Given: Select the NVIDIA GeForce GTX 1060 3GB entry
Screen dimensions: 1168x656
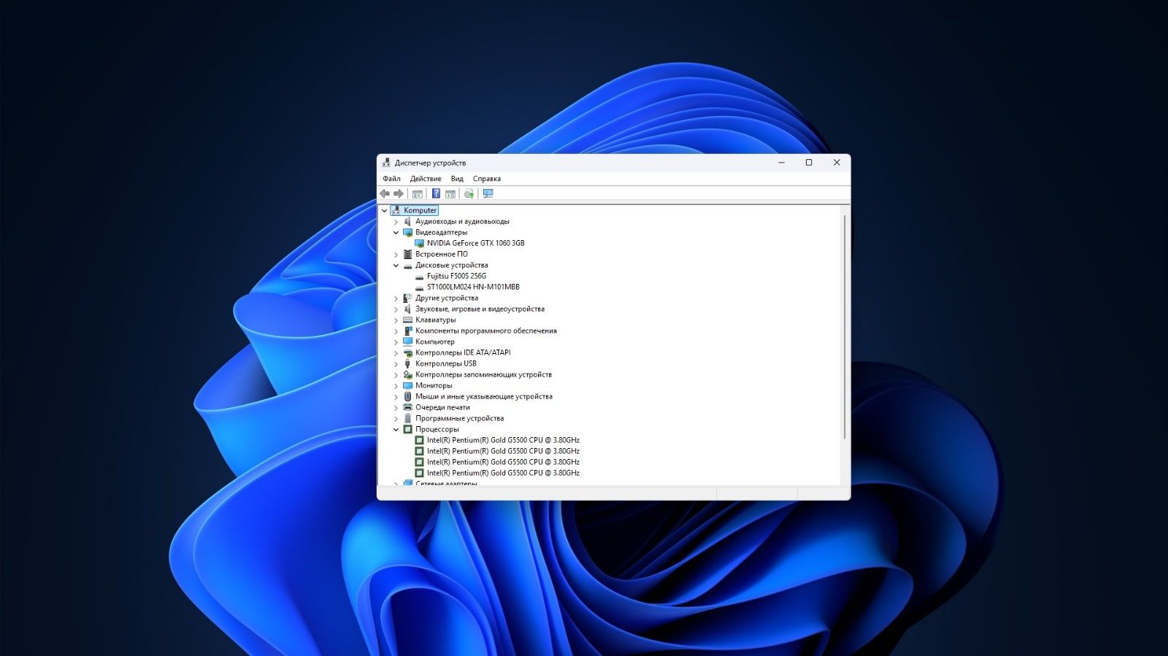Looking at the screenshot, I should pyautogui.click(x=476, y=243).
